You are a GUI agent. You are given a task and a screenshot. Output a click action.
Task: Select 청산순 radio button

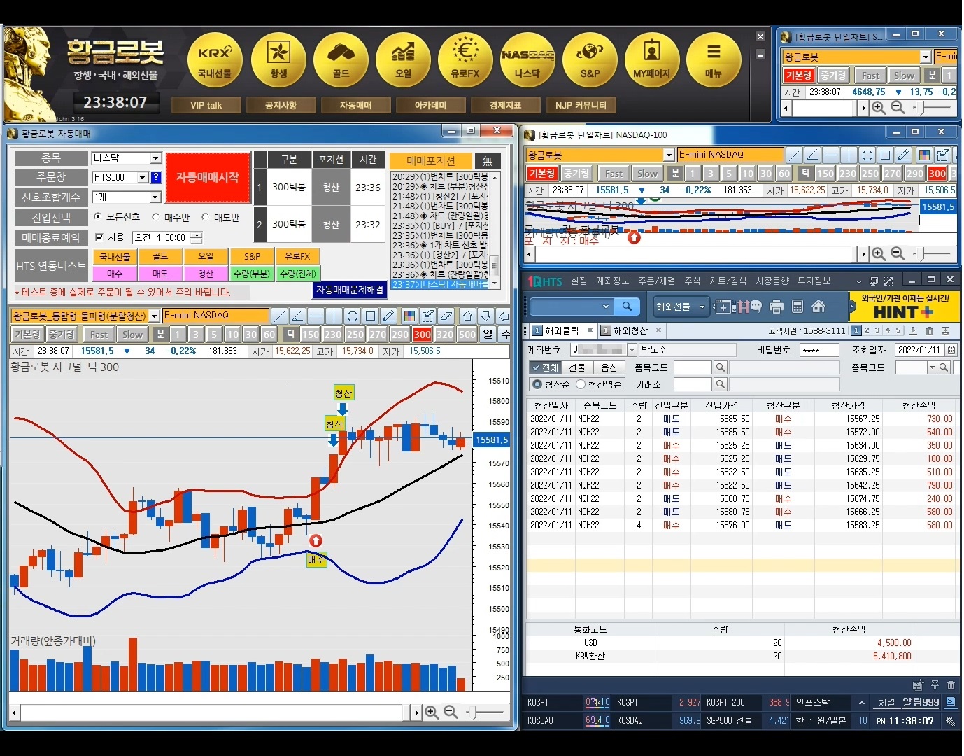[537, 384]
